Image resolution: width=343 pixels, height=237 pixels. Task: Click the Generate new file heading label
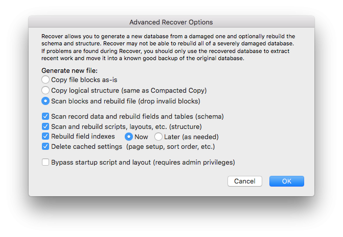(x=70, y=71)
